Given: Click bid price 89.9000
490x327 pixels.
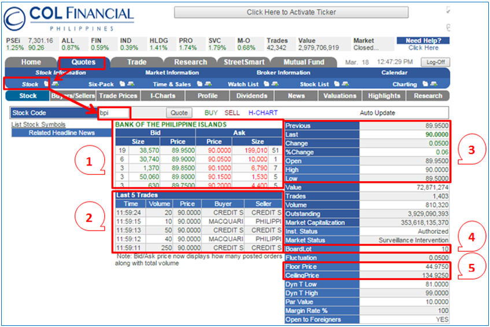Looking at the screenshot, I should (183, 159).
